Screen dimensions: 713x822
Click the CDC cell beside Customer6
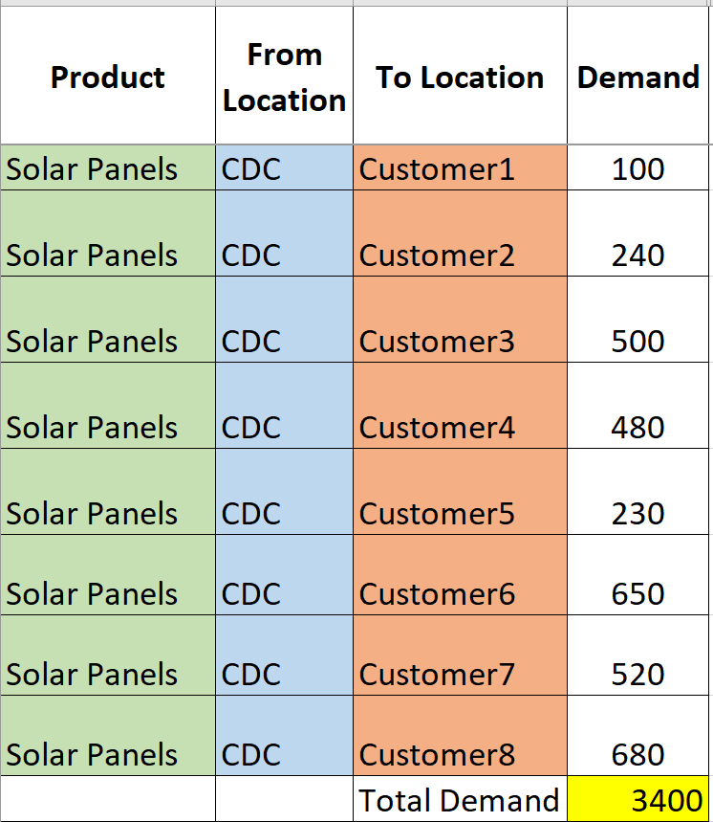click(284, 574)
